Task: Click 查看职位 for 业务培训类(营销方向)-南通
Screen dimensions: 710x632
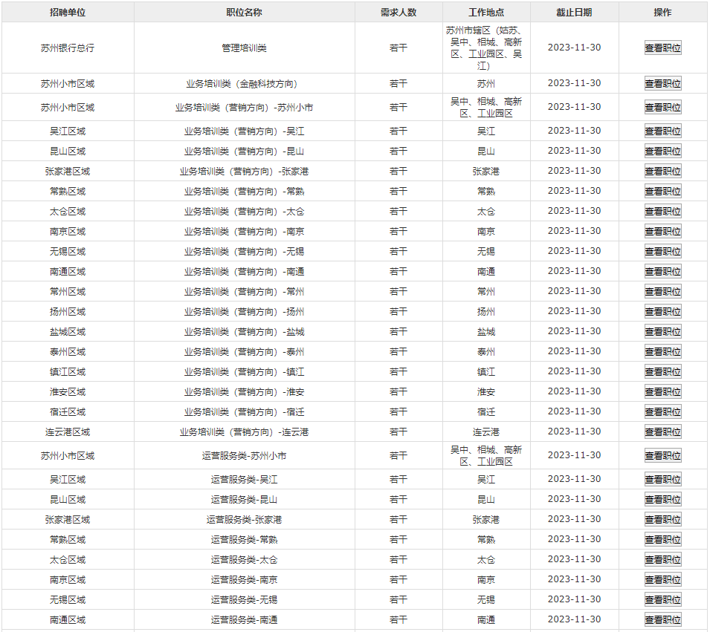Action: click(662, 271)
